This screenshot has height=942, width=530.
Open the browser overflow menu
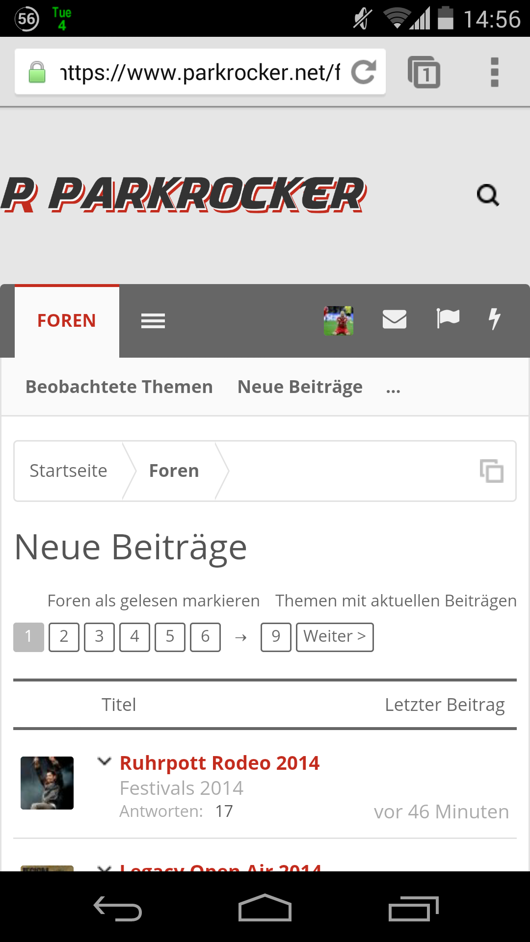(x=494, y=73)
